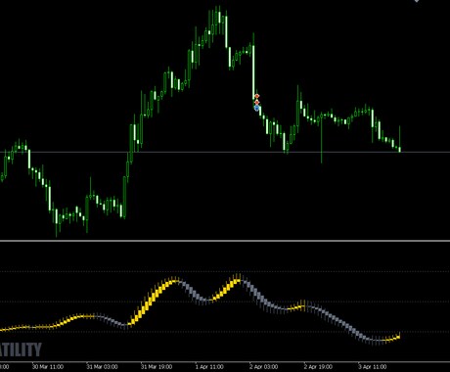The image size is (450, 372).
Task: Click the ATILITY watermark in the indicator pane
Action: (21, 349)
